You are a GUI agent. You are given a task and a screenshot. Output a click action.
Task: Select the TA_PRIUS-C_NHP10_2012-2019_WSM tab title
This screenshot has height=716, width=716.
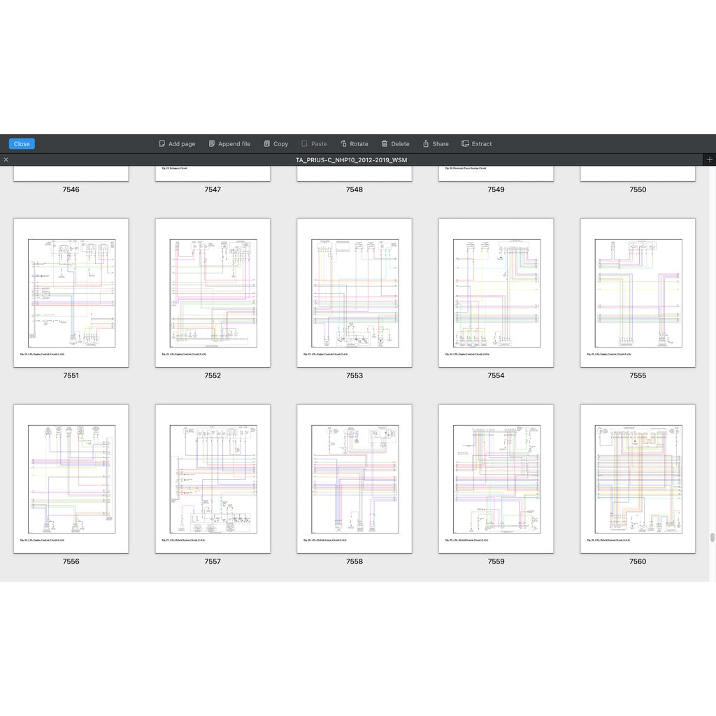tap(351, 160)
